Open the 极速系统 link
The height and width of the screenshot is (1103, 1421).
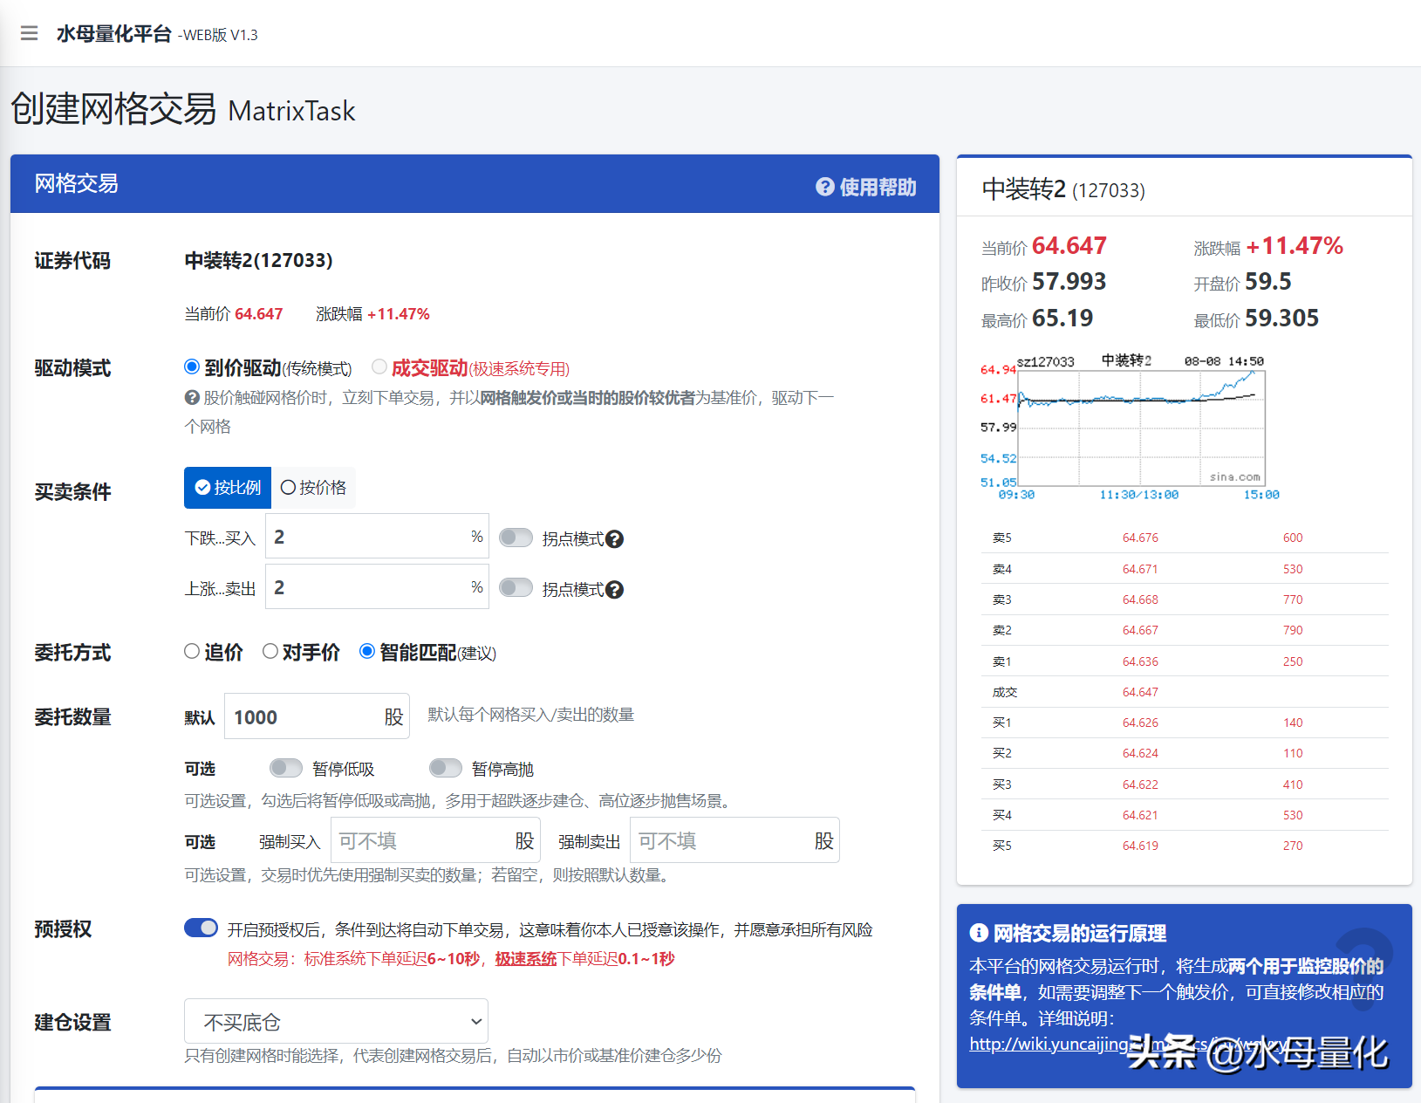point(526,959)
